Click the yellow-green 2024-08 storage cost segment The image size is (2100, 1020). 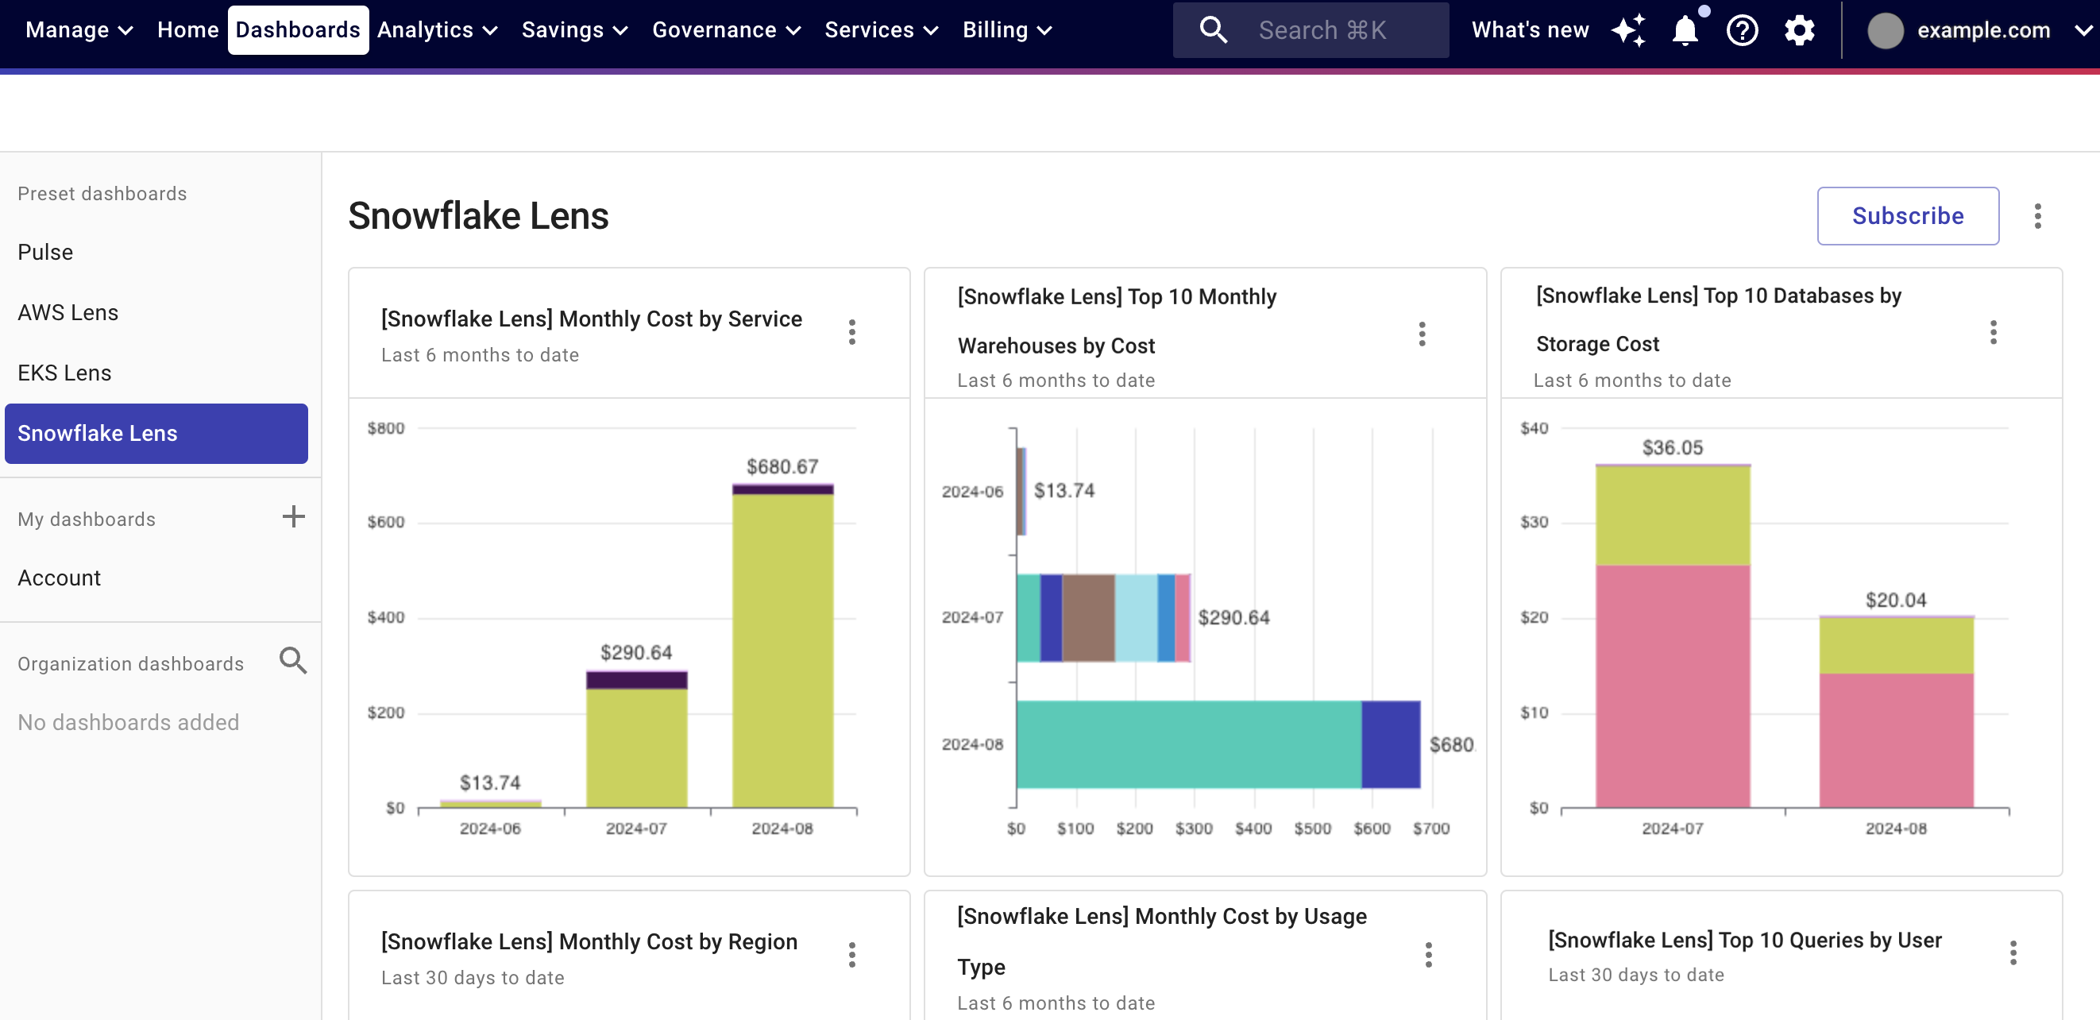(1896, 645)
